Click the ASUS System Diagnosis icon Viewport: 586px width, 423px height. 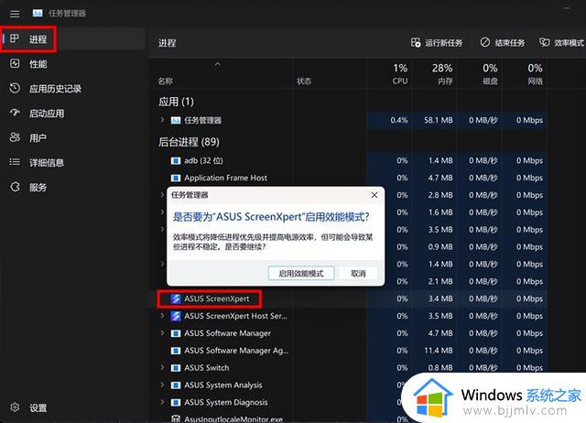coord(176,403)
